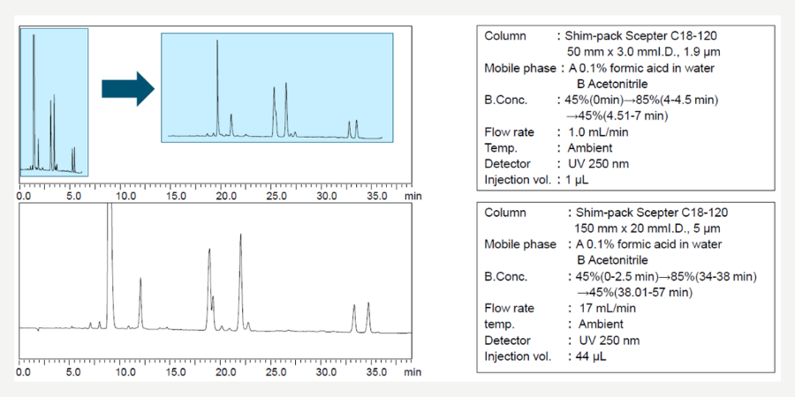
Task: Click '50 mm x 3.0 mmI.D., 1.9 µm' text
Action: pos(643,52)
